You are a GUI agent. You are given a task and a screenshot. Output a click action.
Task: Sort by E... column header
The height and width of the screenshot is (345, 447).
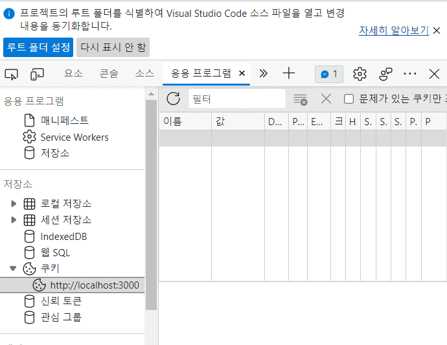tap(319, 121)
